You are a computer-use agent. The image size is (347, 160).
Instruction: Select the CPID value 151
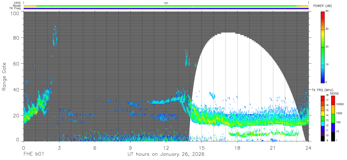(x=166, y=3)
